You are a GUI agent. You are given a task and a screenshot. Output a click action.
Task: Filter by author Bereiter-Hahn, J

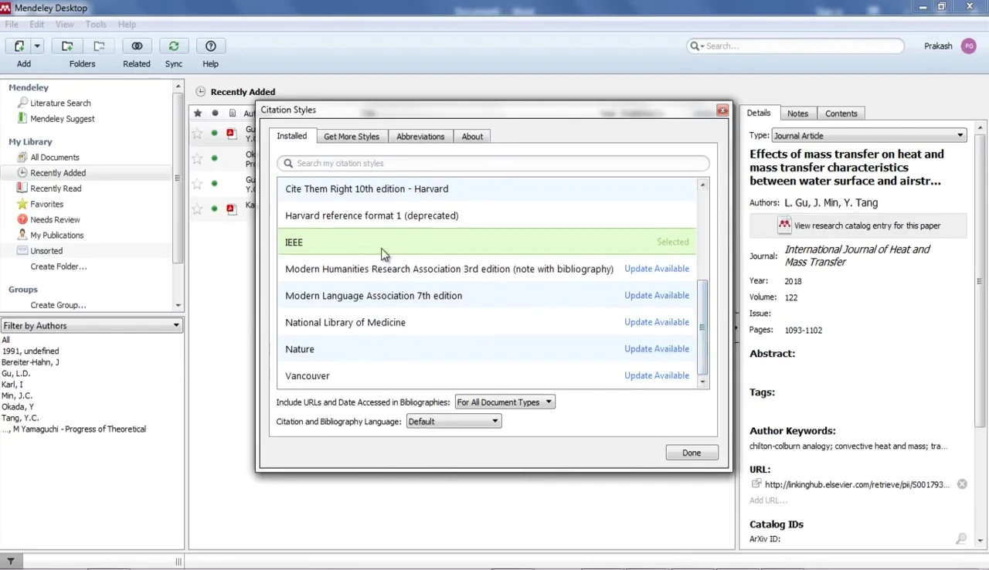coord(30,362)
